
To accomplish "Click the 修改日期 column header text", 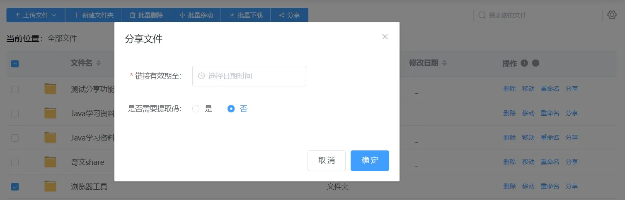I will click(424, 63).
